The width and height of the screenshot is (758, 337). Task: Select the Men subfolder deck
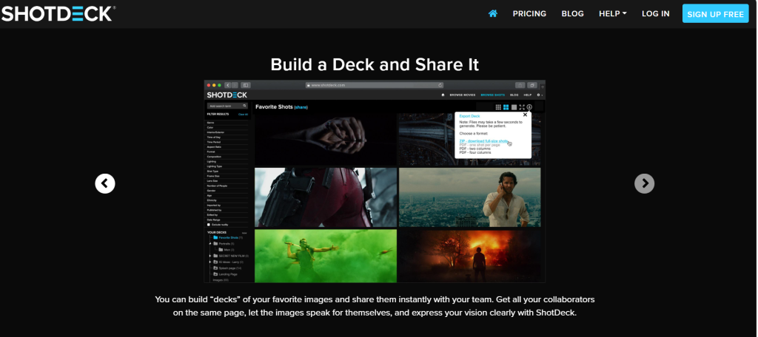tap(225, 250)
